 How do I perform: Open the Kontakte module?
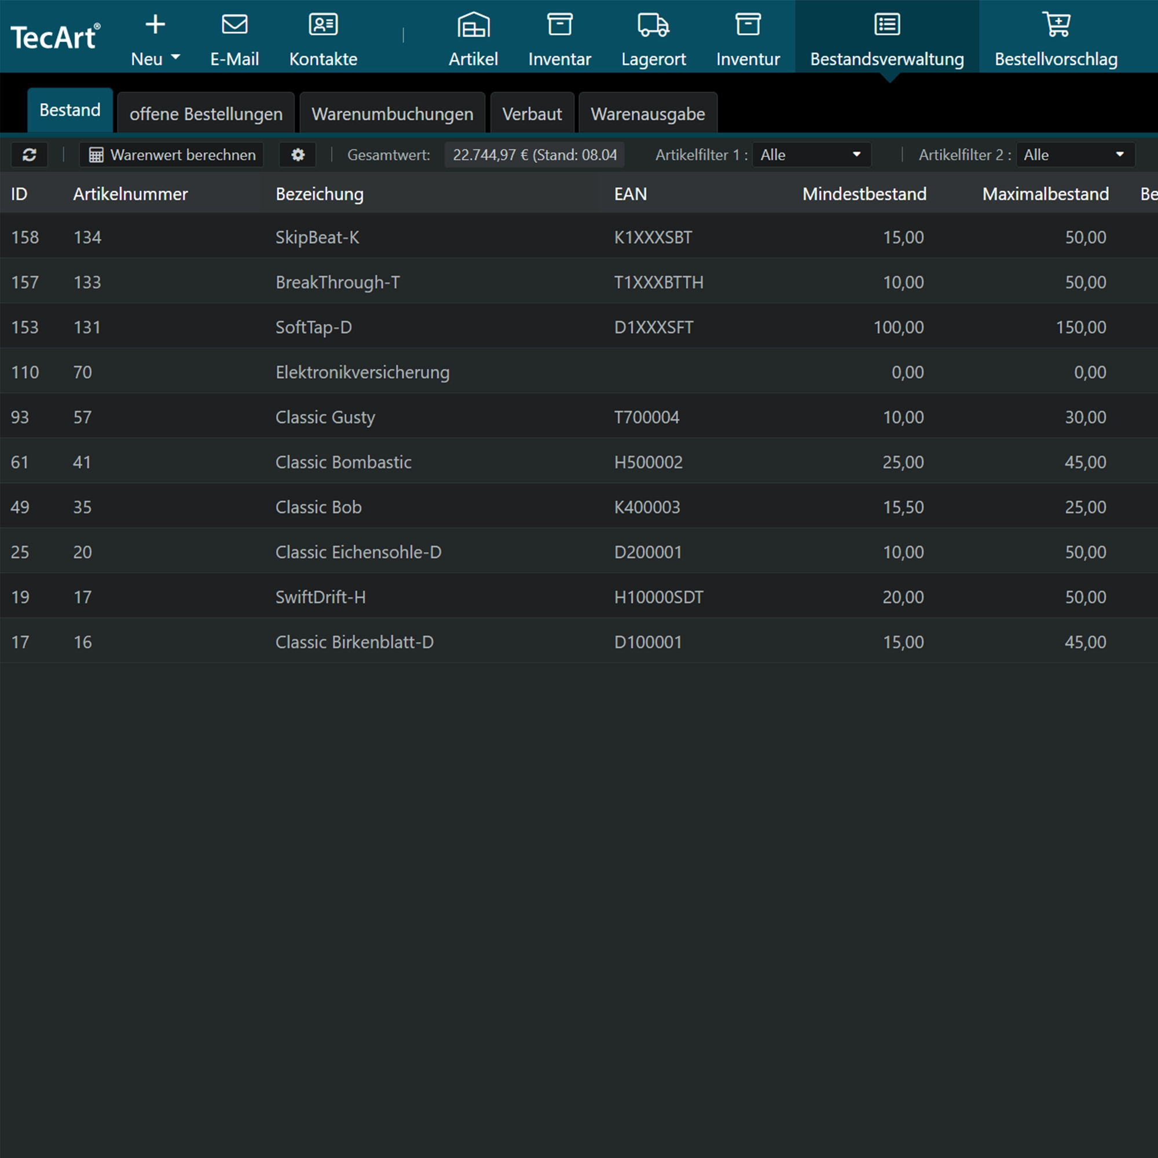click(x=323, y=41)
